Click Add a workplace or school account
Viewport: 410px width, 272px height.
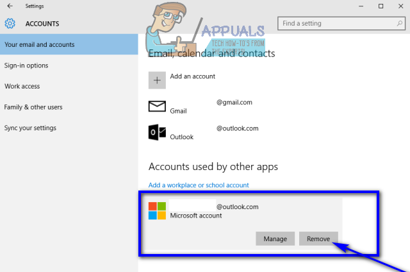[x=199, y=185]
